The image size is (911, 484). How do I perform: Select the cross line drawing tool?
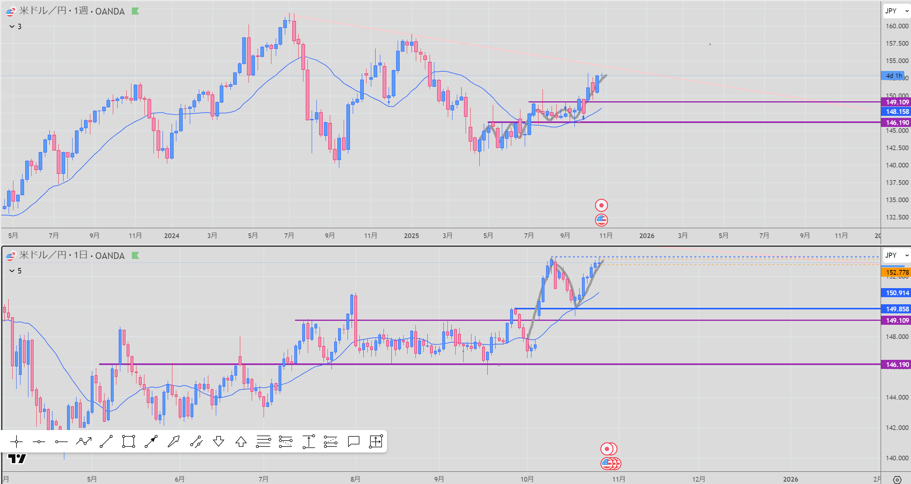[16, 441]
